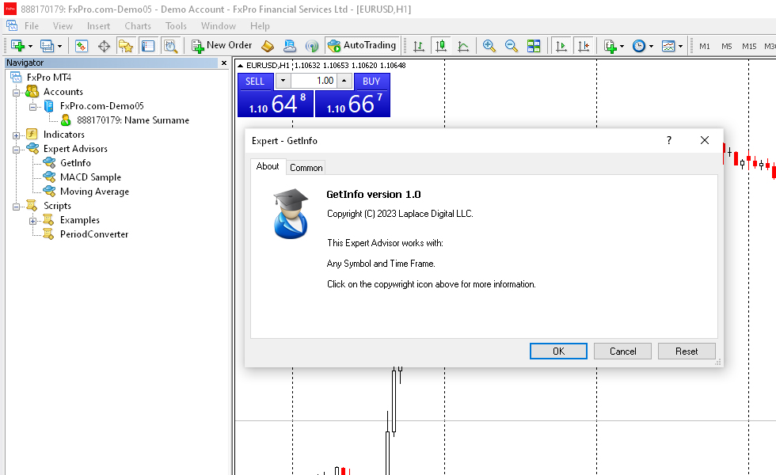Image resolution: width=776 pixels, height=475 pixels.
Task: Open the New Chart toolbar icon
Action: coord(17,46)
